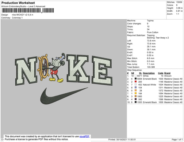Click the 'Production Worksheet' heading
The width and height of the screenshot is (184, 142).
click(18, 3)
